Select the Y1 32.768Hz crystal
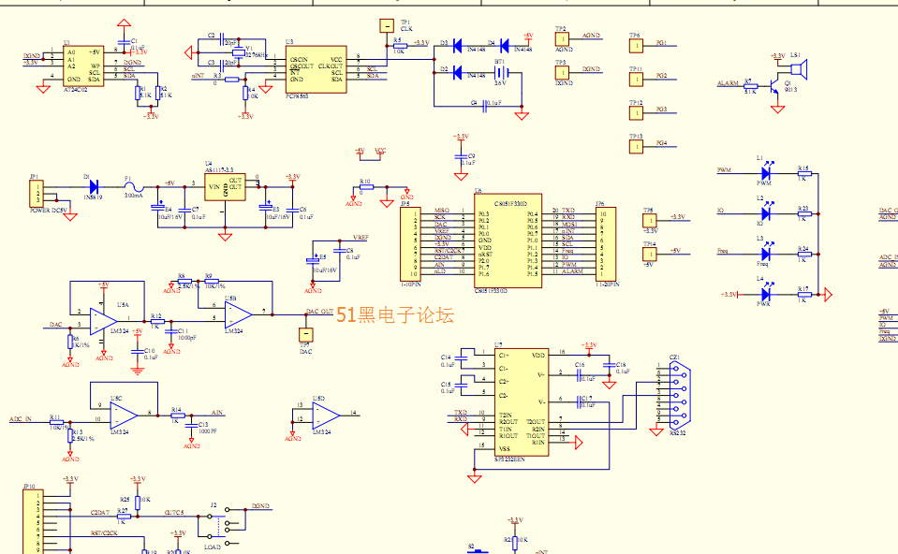 (x=238, y=53)
